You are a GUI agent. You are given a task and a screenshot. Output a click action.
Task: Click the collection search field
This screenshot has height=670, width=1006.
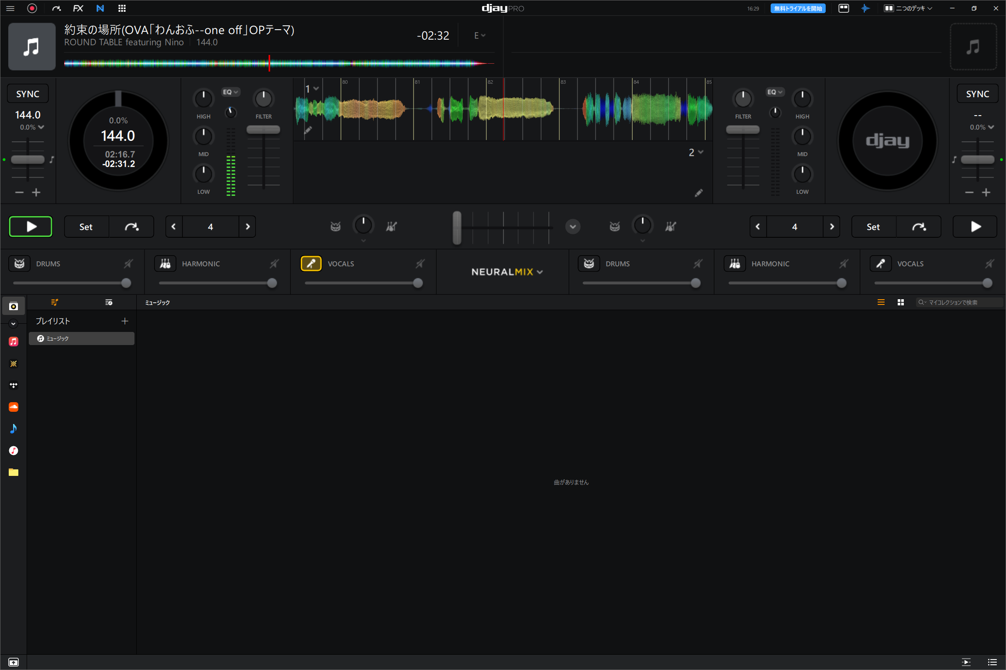click(x=959, y=302)
